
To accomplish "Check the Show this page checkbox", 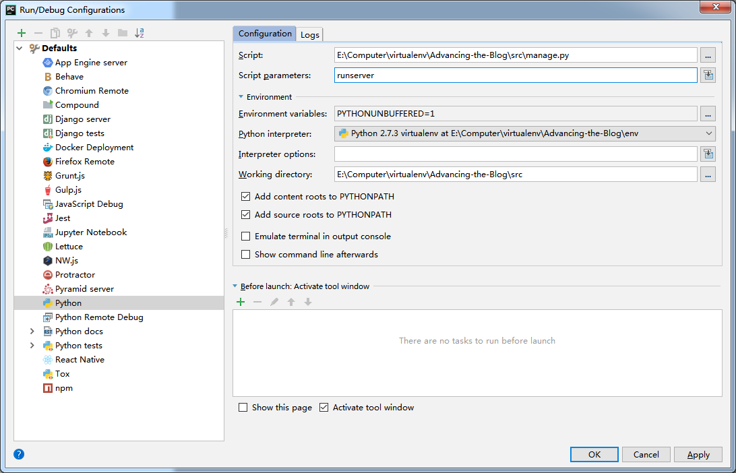I will point(243,407).
